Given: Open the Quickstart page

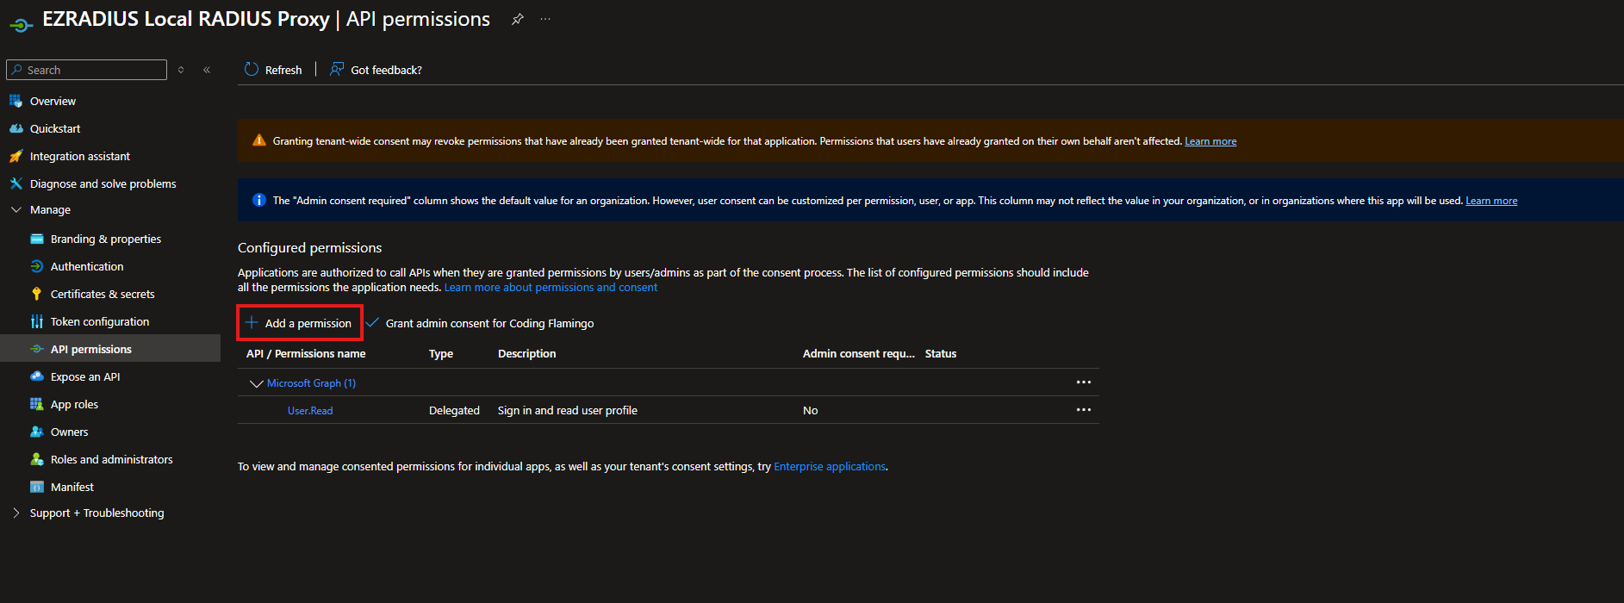Looking at the screenshot, I should coord(55,128).
